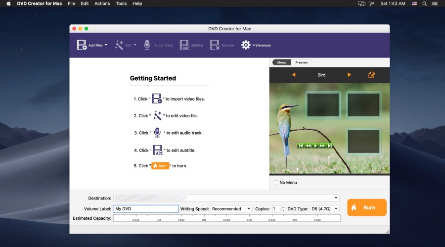Click microphone icon in Getting Started step 3
445x247 pixels.
(157, 133)
